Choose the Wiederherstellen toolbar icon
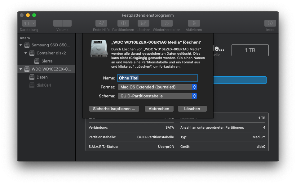This screenshot has height=184, width=296. pyautogui.click(x=166, y=23)
